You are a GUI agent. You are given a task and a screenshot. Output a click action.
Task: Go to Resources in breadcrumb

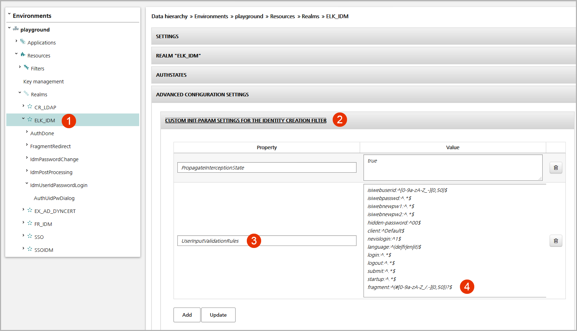click(283, 16)
